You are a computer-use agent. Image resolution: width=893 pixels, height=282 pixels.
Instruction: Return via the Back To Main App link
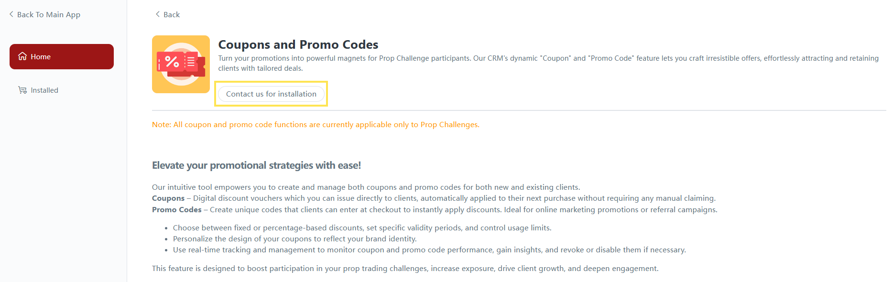tap(48, 14)
